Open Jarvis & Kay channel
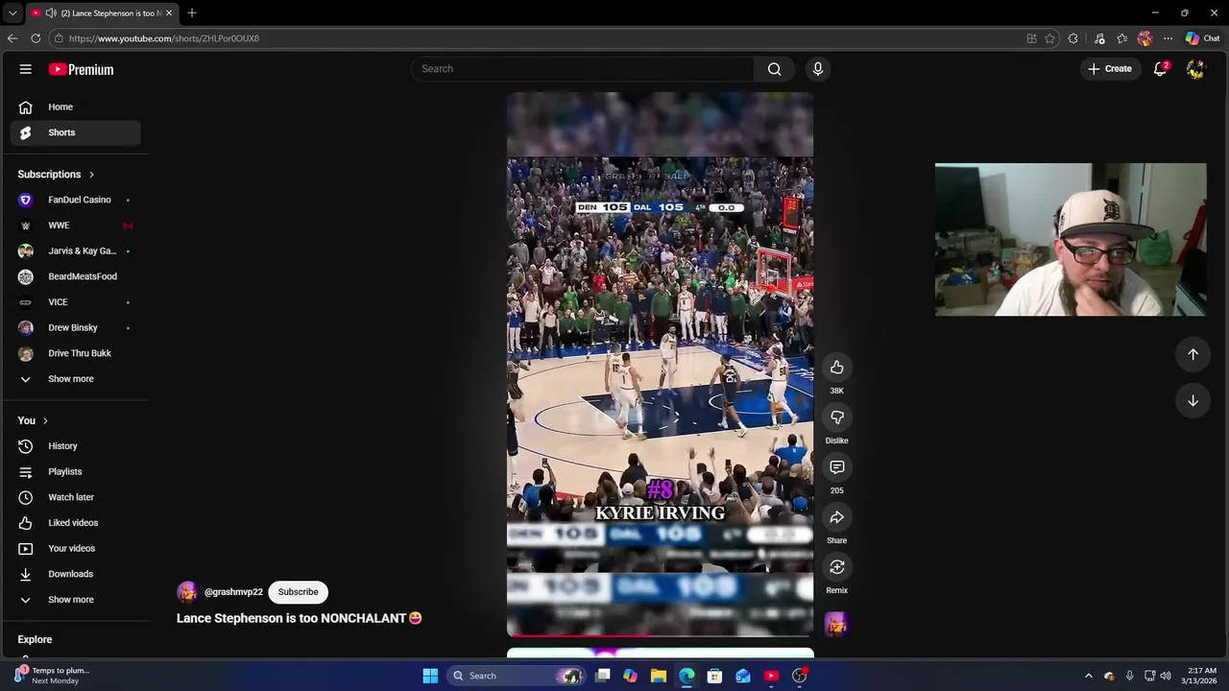 pos(75,250)
